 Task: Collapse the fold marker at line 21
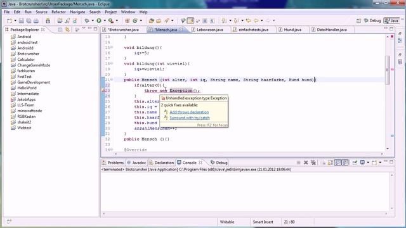[x=112, y=80]
